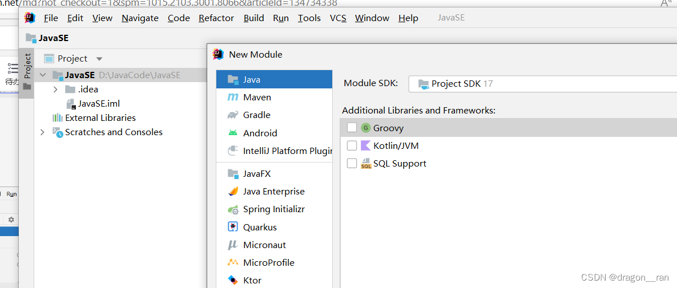Select Android module type
The width and height of the screenshot is (677, 288).
coord(274,133)
